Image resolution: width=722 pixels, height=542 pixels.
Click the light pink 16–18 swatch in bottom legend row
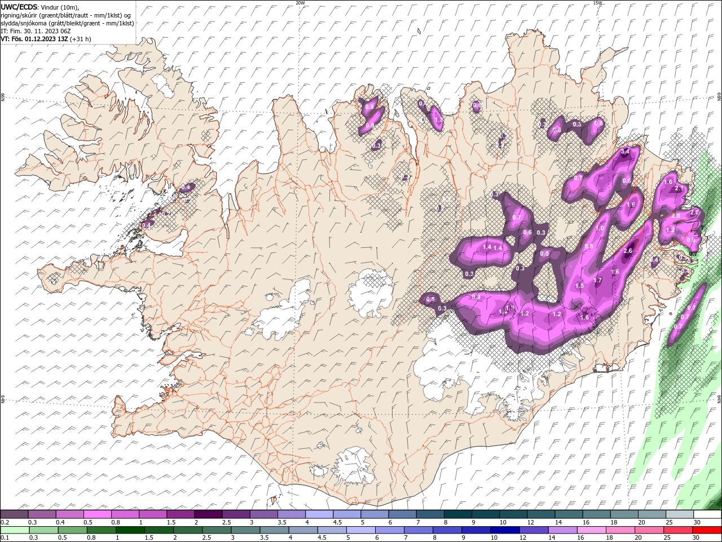[x=591, y=530]
